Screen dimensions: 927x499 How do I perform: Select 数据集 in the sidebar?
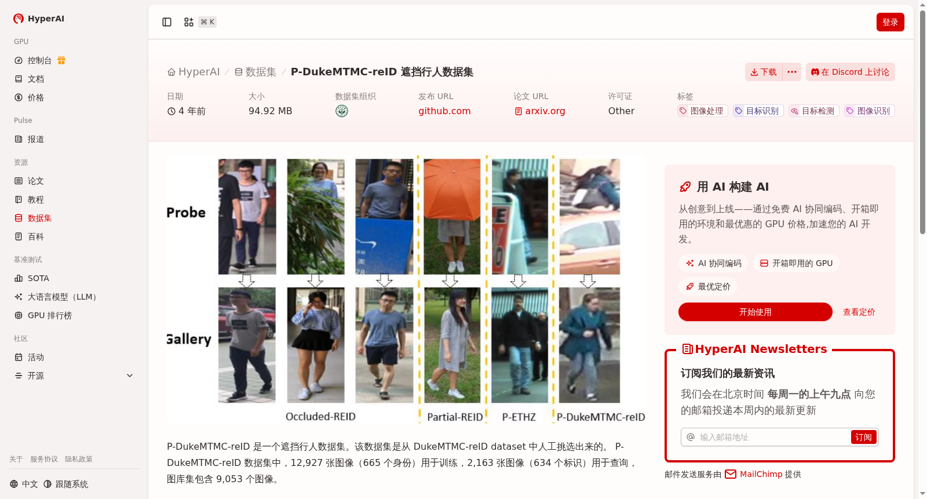pos(40,218)
